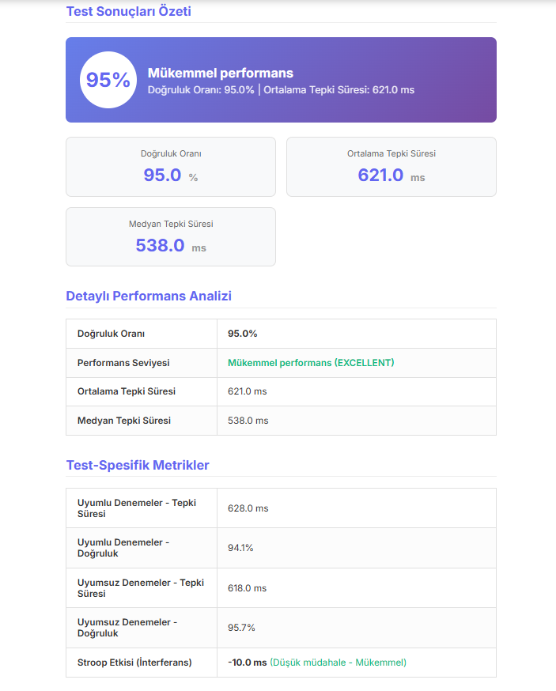Click the 95.7% accuracy value
Viewport: 556px width, 691px height.
(x=240, y=628)
